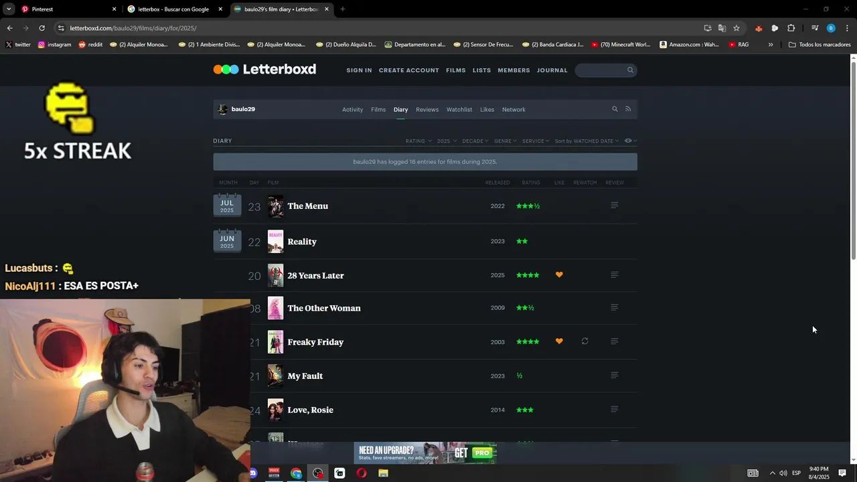Go back with the browser back arrow
Screen dimensions: 857x482
pyautogui.click(x=9, y=28)
